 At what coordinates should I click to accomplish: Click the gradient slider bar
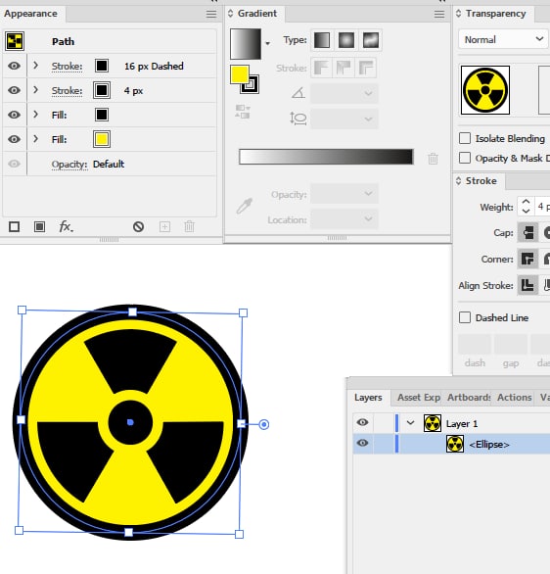pos(326,157)
